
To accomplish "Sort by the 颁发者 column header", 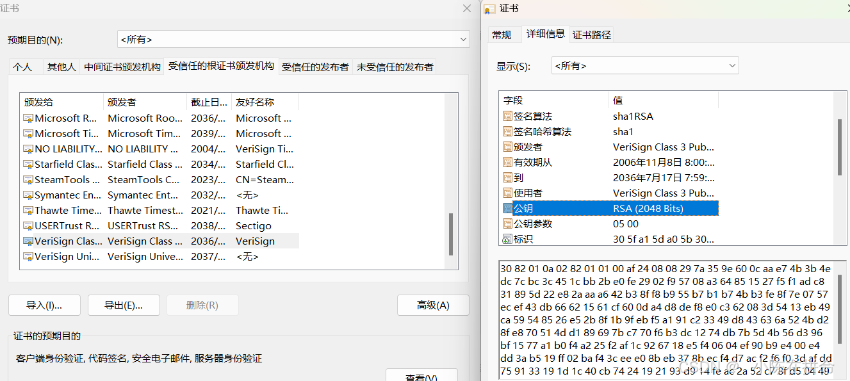I will (145, 102).
